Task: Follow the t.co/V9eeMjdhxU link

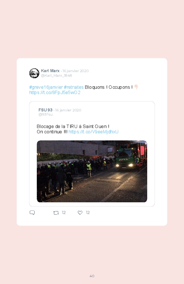Action: 93,132
